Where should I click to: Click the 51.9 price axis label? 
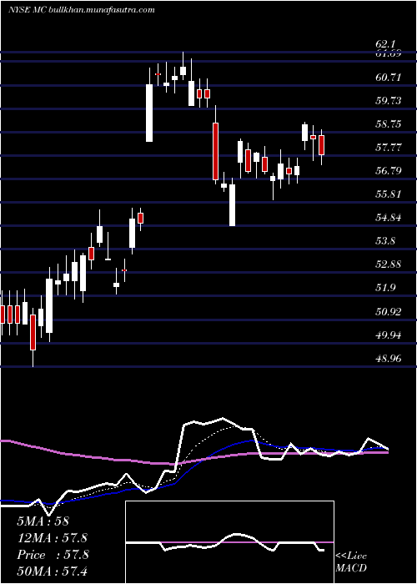[x=385, y=289]
